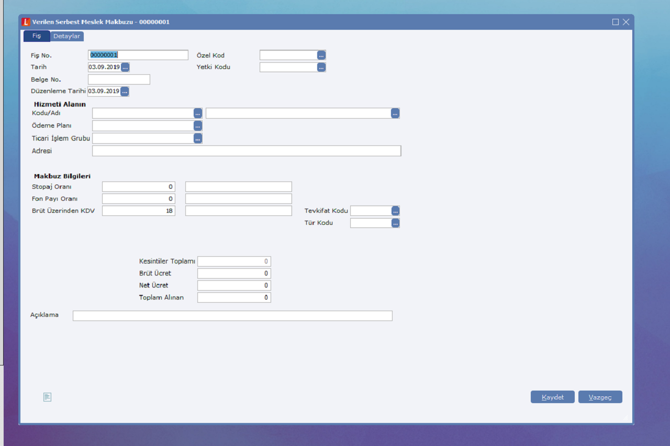
Task: Maximize the Serbest Meslek Makbuzu window
Action: click(x=616, y=22)
